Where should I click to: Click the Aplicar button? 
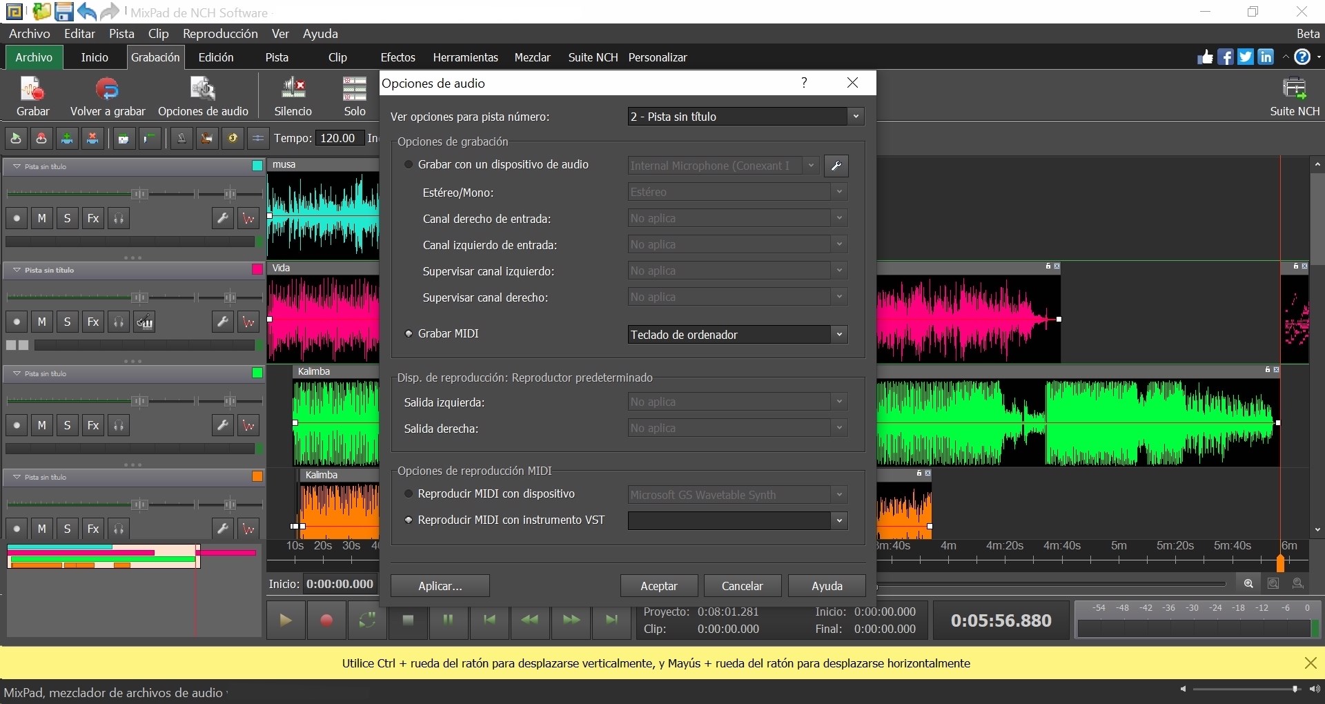click(x=440, y=585)
